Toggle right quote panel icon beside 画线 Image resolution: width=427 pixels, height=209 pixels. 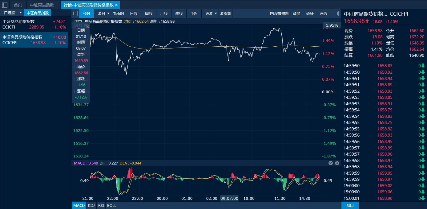pos(336,14)
